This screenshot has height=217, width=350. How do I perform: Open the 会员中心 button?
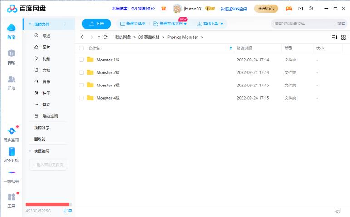pos(266,9)
